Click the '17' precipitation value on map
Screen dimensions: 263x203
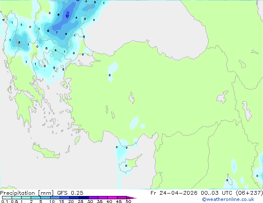click(67, 17)
